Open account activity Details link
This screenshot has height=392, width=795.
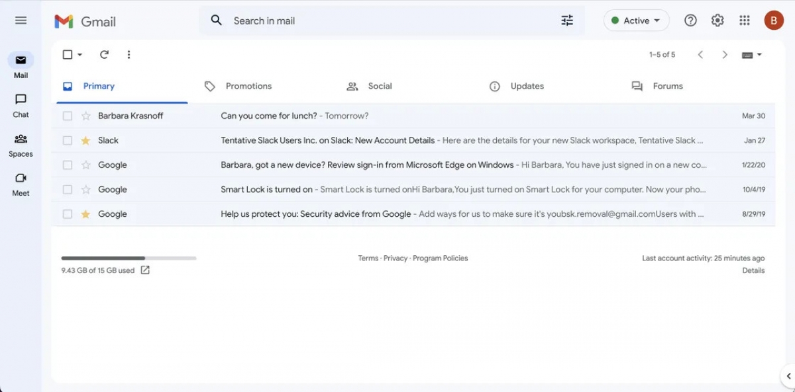tap(753, 270)
